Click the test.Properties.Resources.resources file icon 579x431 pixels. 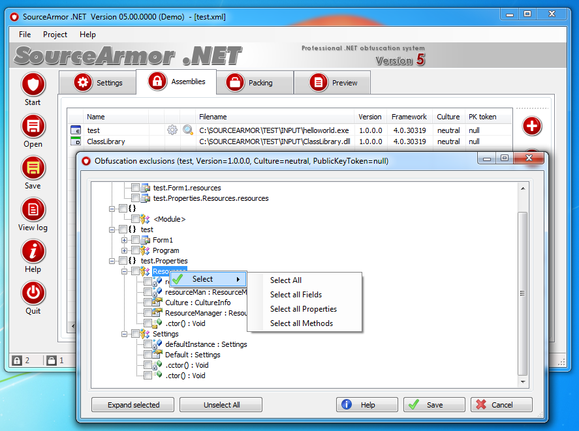click(x=145, y=198)
